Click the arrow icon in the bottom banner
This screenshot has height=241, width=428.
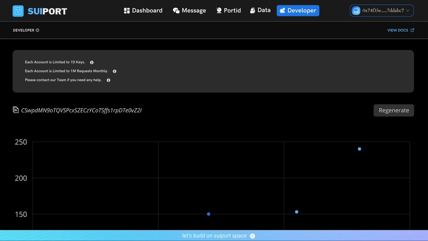253,236
